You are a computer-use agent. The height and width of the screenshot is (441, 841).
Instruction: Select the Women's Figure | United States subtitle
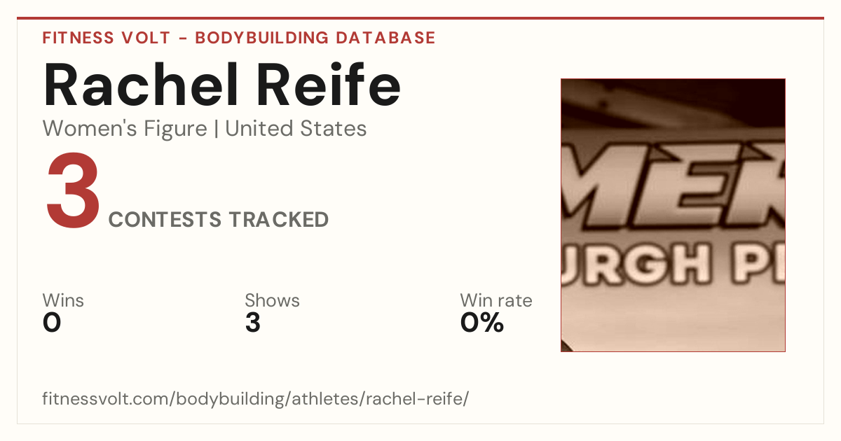[x=205, y=129]
